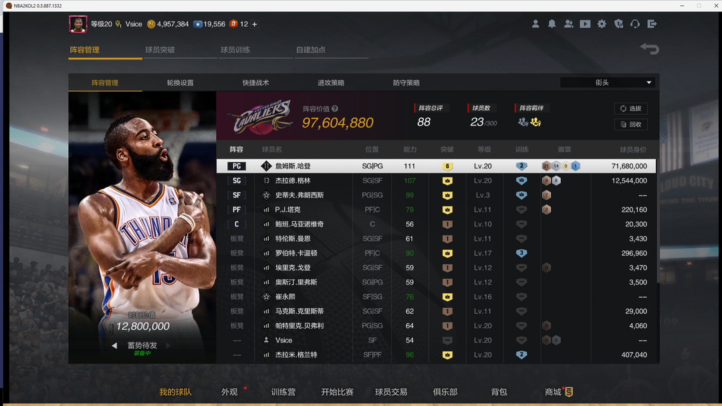Select the PF position slot
722x406 pixels.
[x=237, y=210]
